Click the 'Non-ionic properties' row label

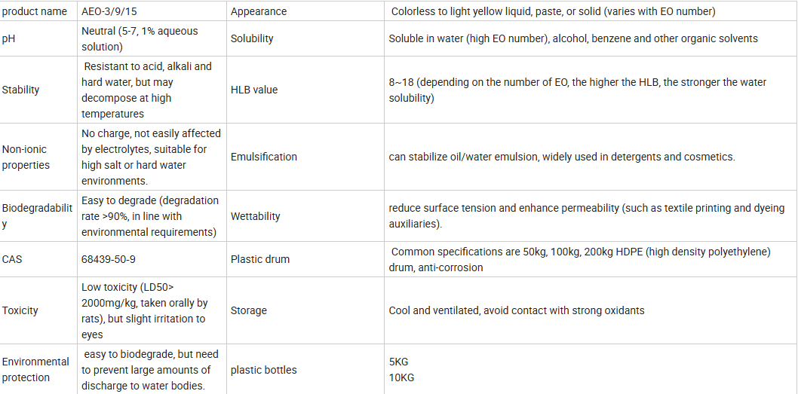tap(26, 157)
